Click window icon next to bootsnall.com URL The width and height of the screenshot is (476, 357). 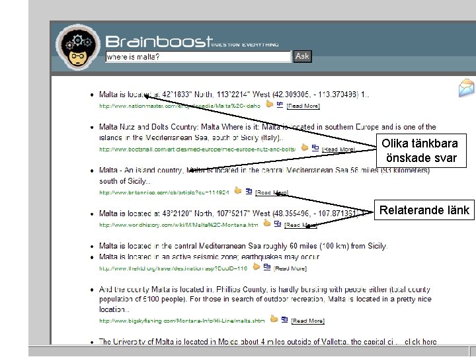click(x=315, y=148)
